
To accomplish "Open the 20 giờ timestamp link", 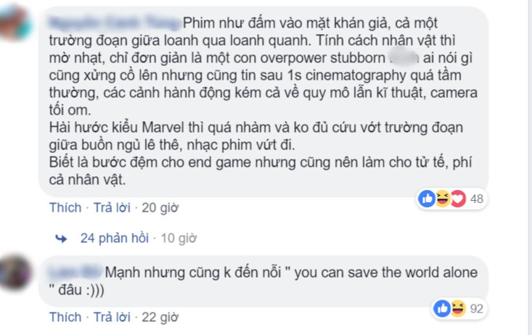I will point(160,207).
